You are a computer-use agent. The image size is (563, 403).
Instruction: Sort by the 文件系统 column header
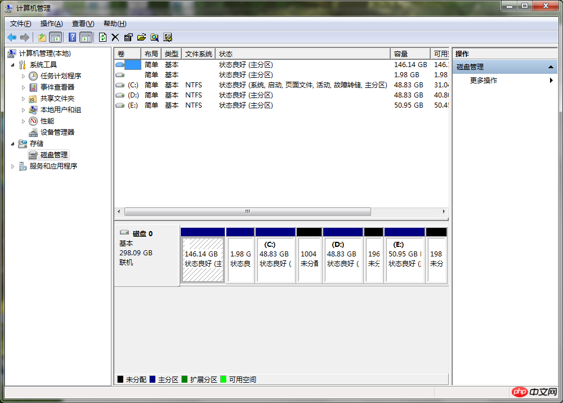point(199,54)
